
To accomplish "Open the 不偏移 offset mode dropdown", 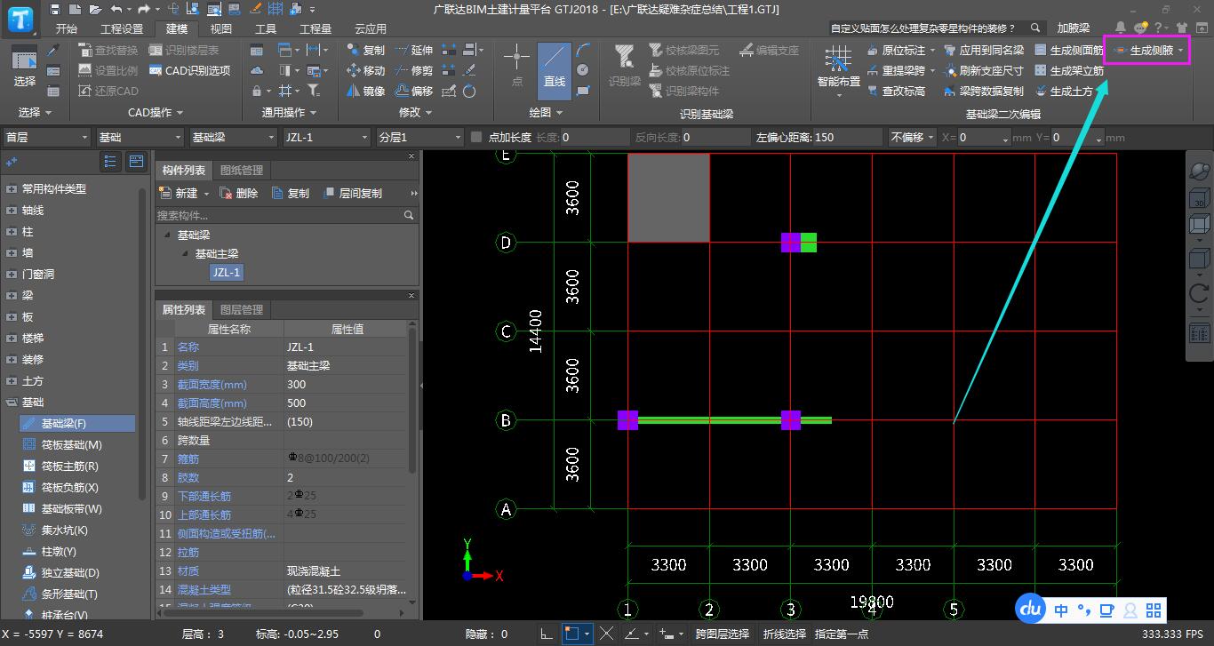I will 913,137.
